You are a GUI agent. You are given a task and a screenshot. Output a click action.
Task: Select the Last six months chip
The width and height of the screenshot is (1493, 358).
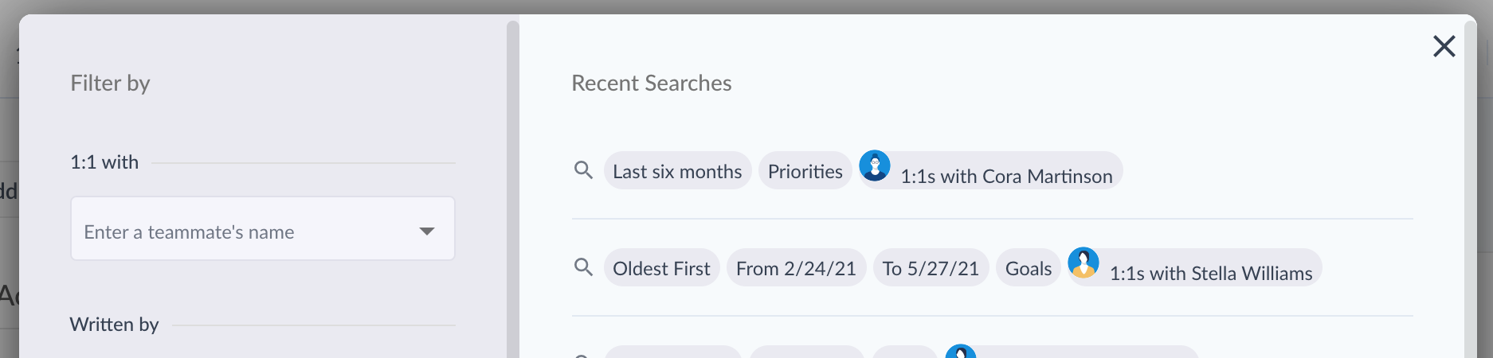click(677, 171)
